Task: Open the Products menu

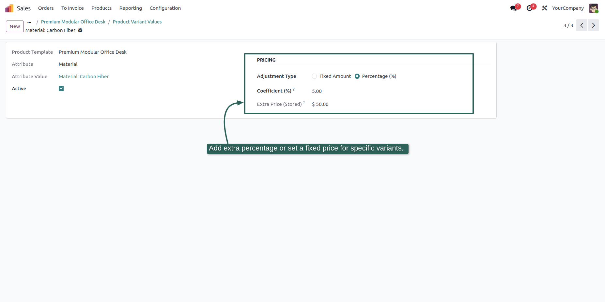Action: (101, 8)
